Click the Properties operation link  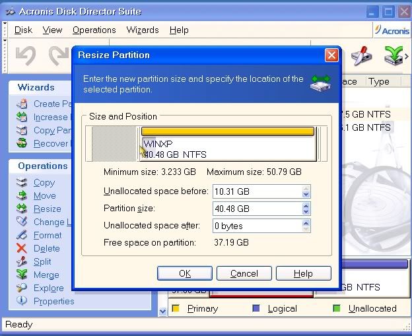(54, 301)
